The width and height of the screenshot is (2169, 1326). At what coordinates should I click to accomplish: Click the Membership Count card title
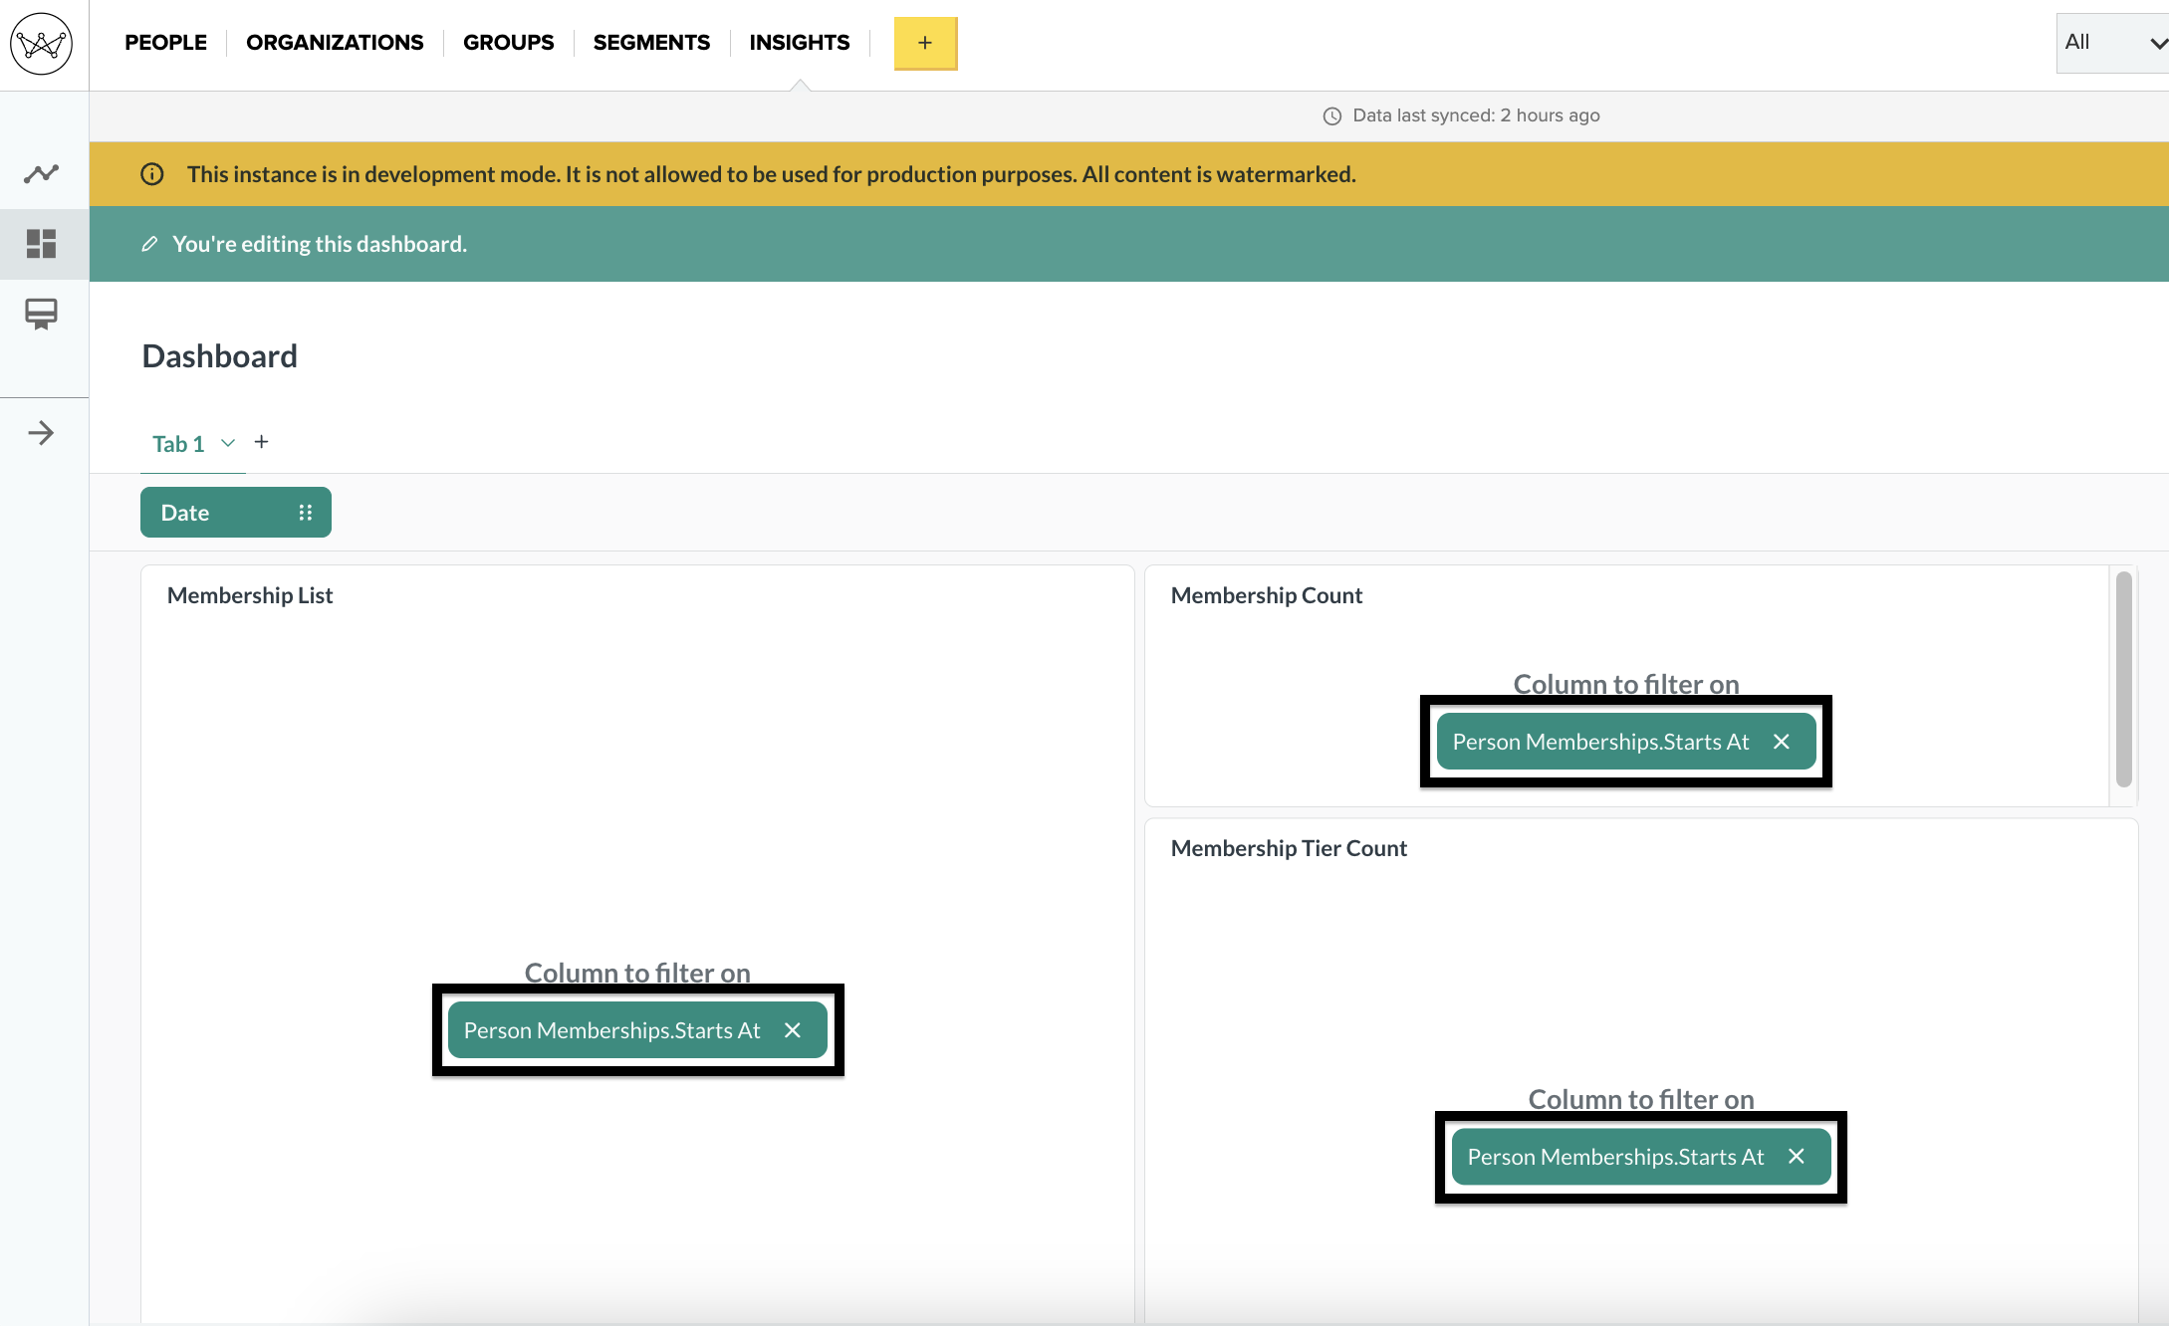pyautogui.click(x=1267, y=595)
